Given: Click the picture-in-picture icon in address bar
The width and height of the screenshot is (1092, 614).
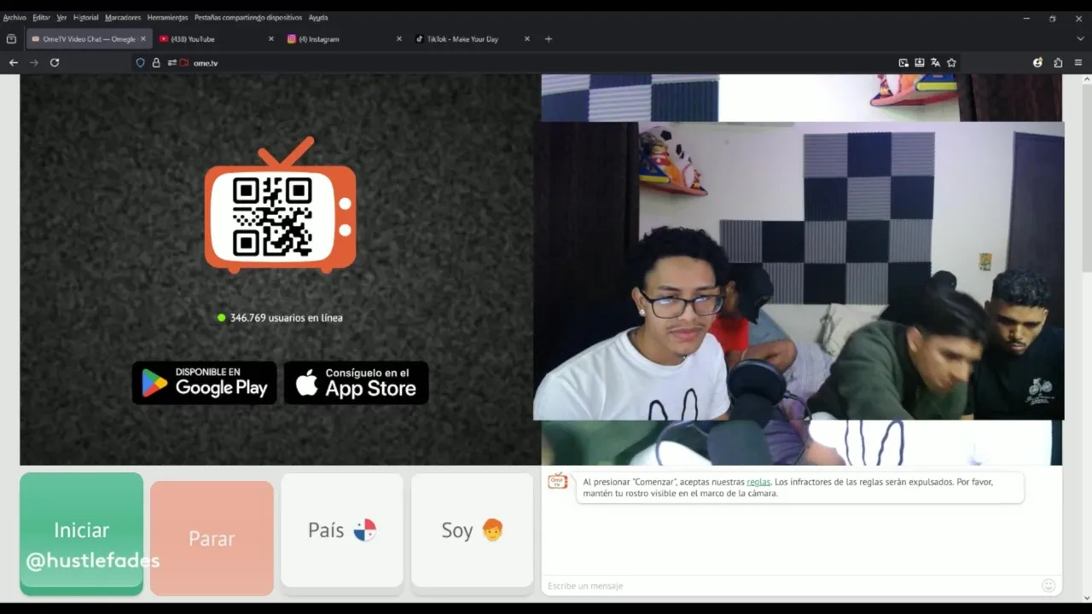Looking at the screenshot, I should point(903,62).
